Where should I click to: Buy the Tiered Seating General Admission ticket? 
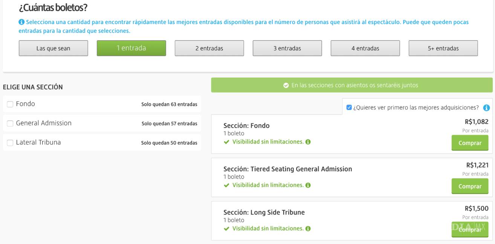pos(470,186)
